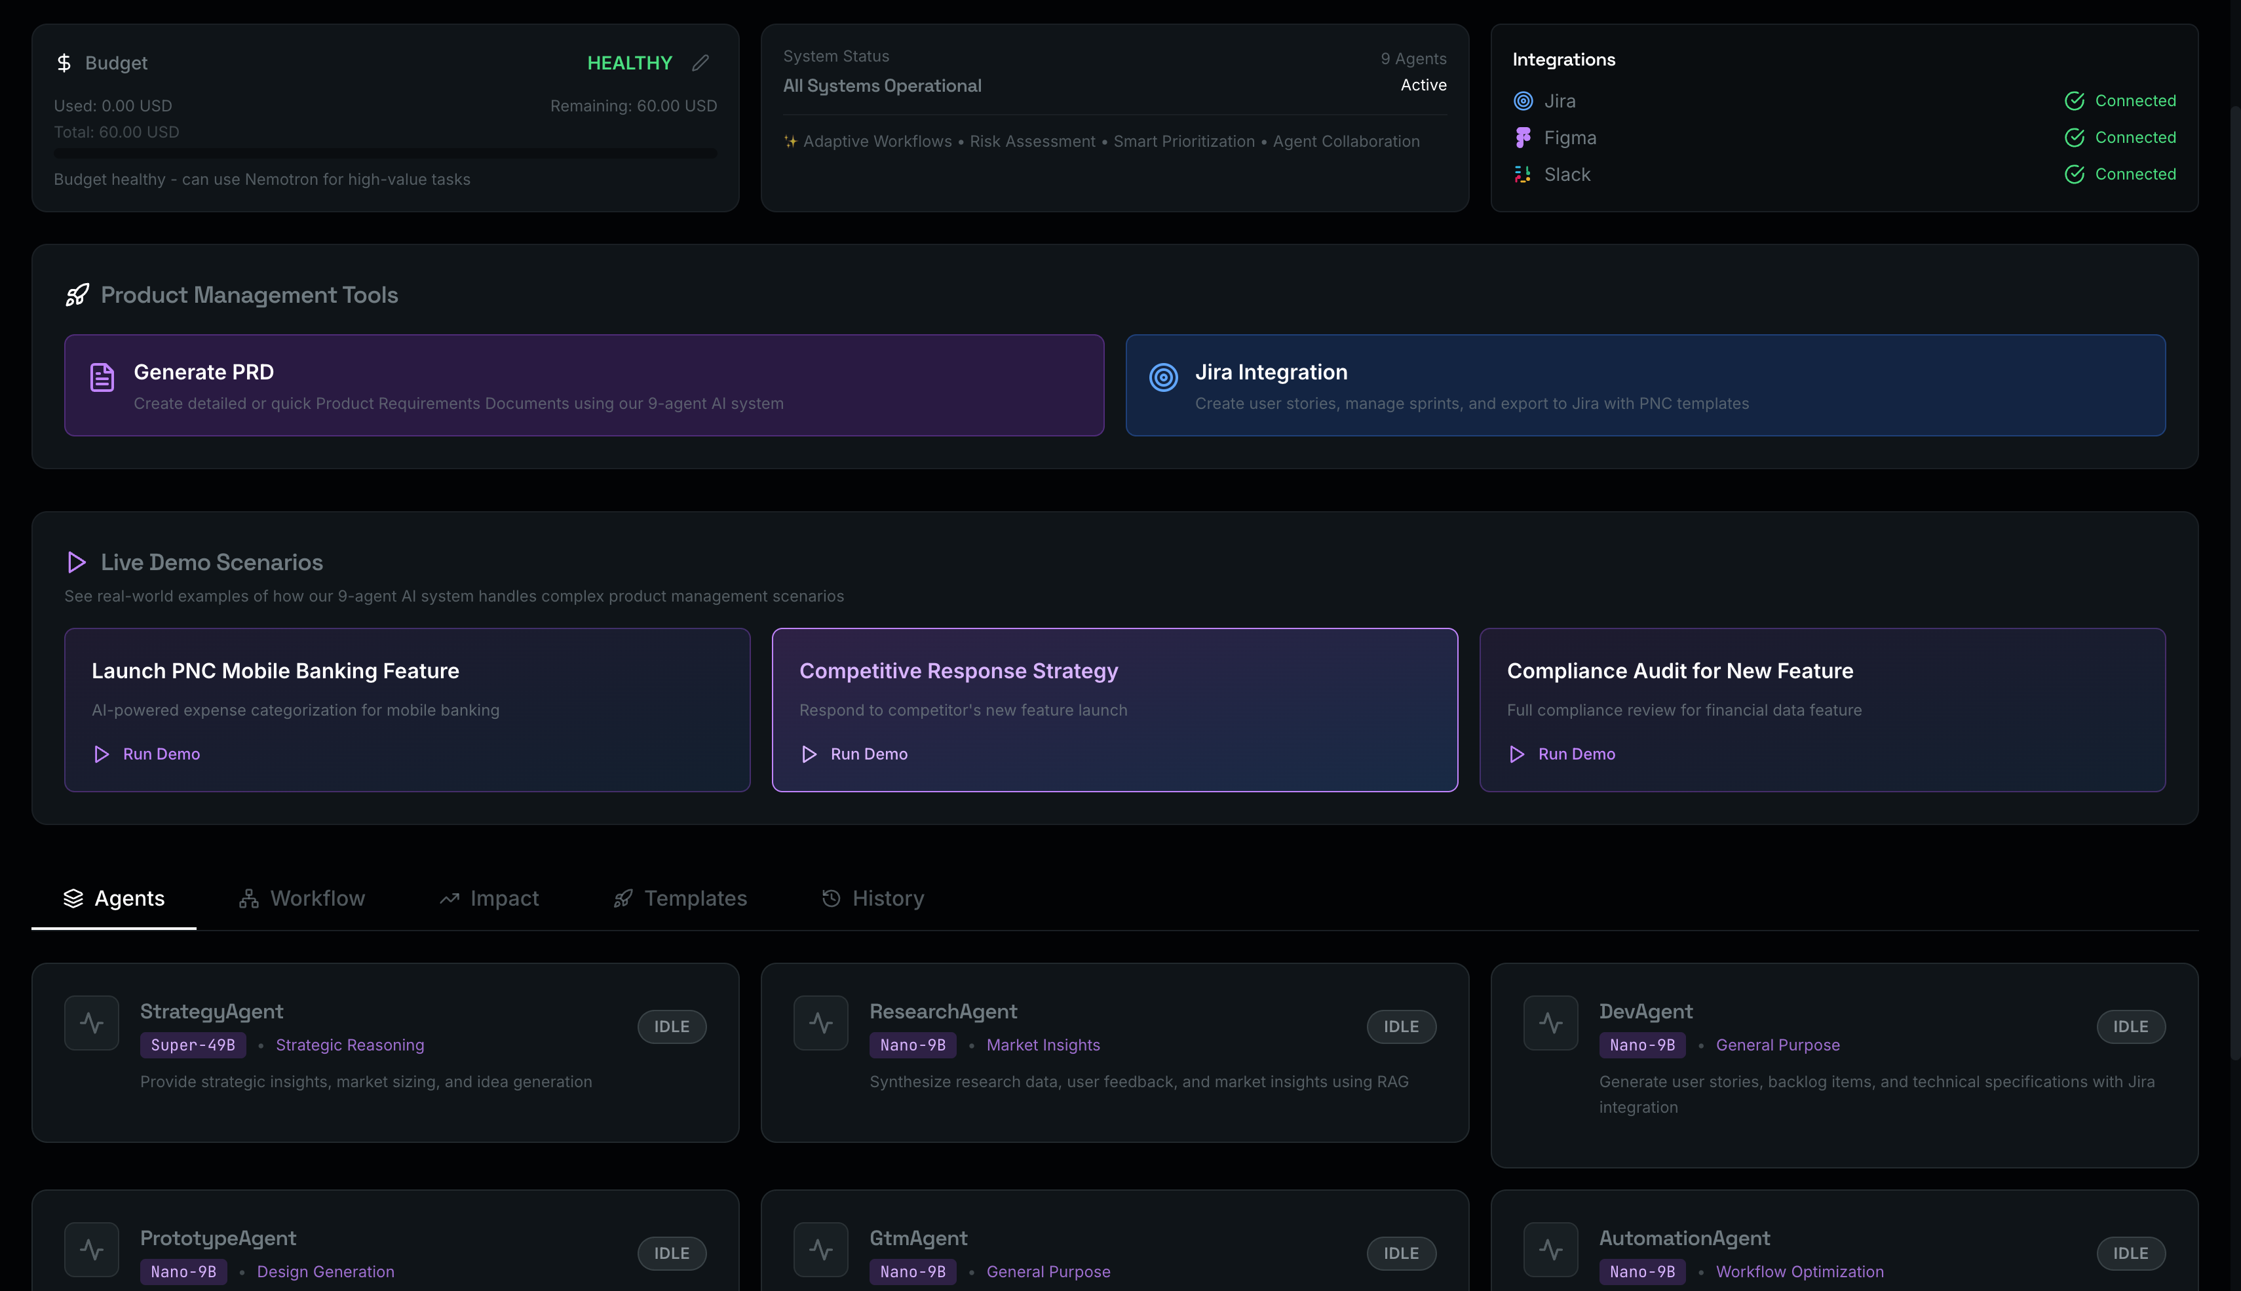Click the StrategyAgent IDLE status badge
Screen dimensions: 2241x1291
[671, 1027]
